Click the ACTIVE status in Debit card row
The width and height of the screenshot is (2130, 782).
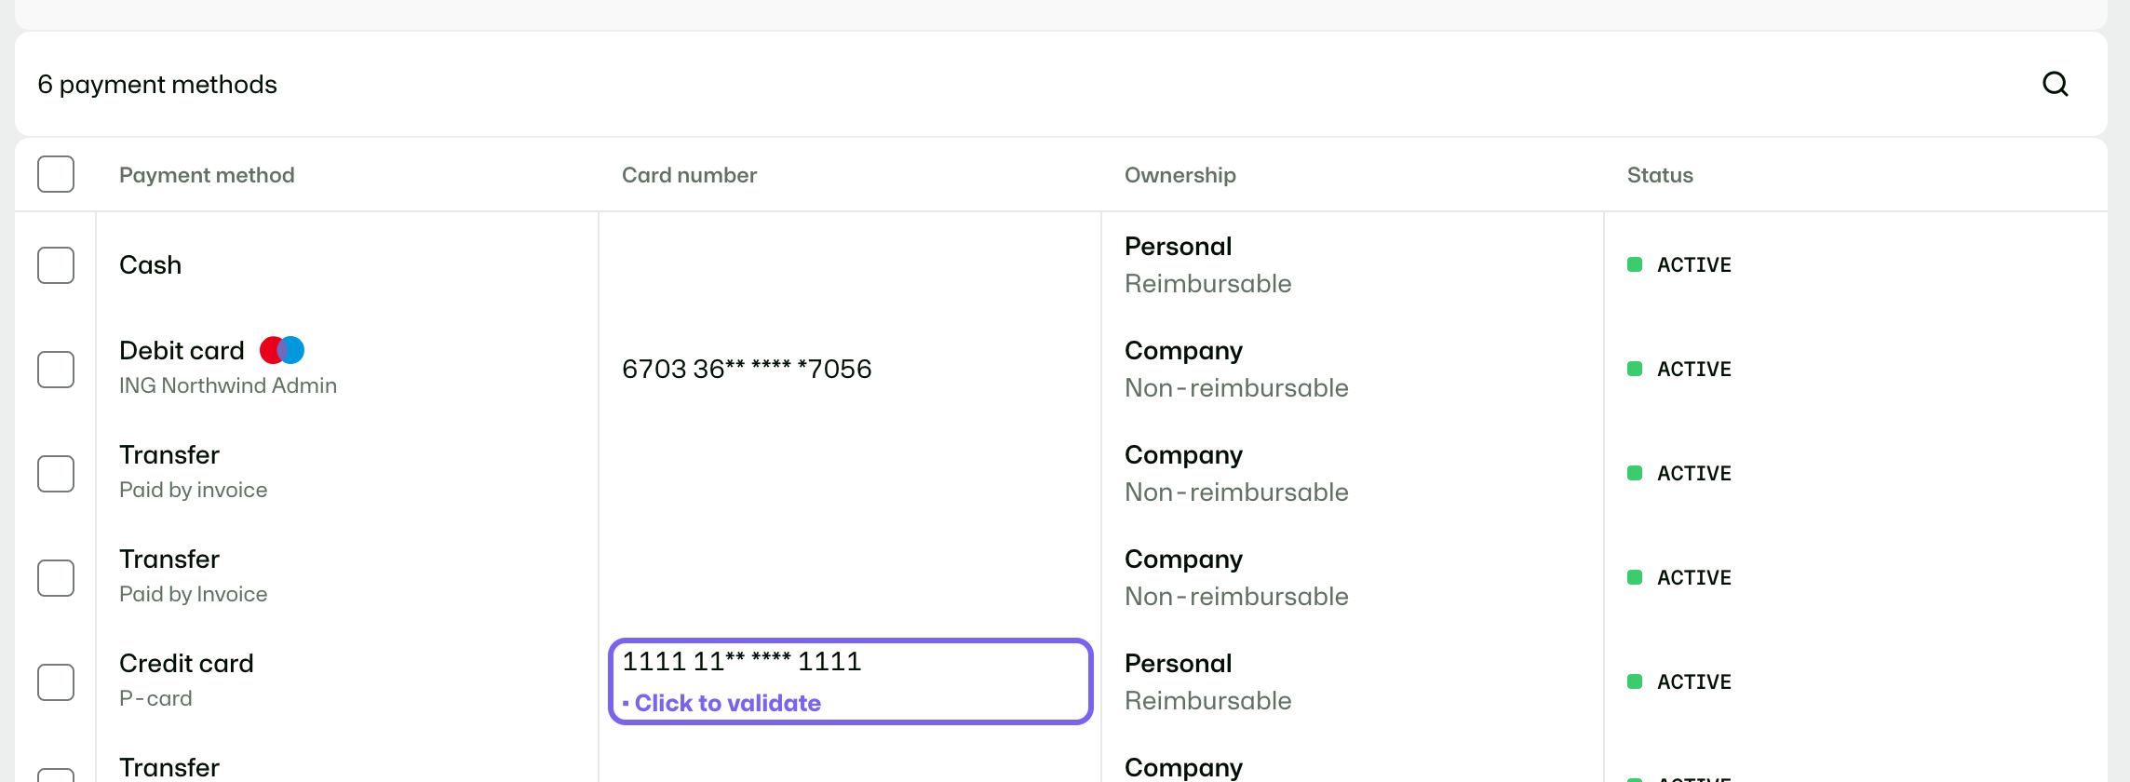[x=1679, y=370]
